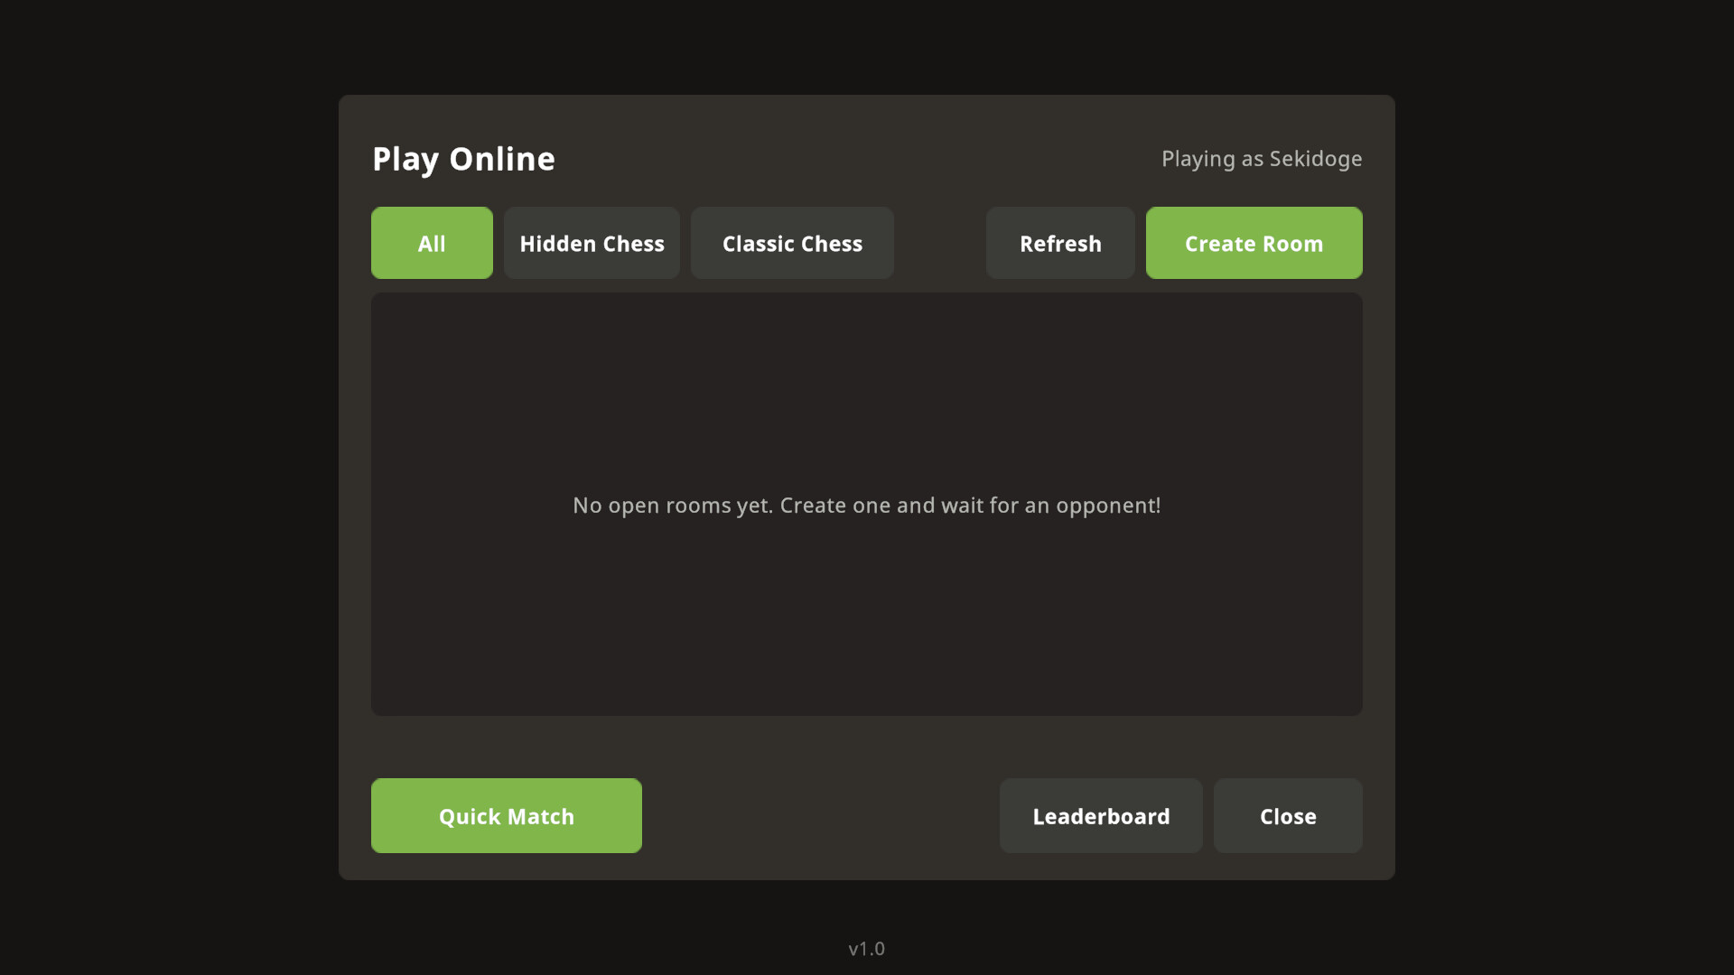Close the Play Online dialog
Image resolution: width=1734 pixels, height=975 pixels.
click(1288, 815)
